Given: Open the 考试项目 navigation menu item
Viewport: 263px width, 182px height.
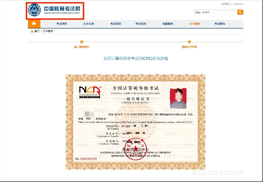Looking at the screenshot, I should click(x=116, y=24).
